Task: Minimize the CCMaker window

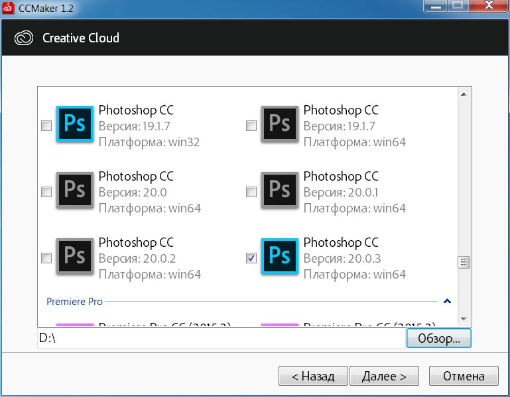Action: tap(436, 5)
